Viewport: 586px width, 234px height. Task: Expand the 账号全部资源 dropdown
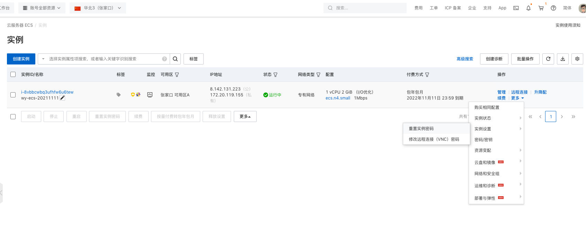(42, 8)
